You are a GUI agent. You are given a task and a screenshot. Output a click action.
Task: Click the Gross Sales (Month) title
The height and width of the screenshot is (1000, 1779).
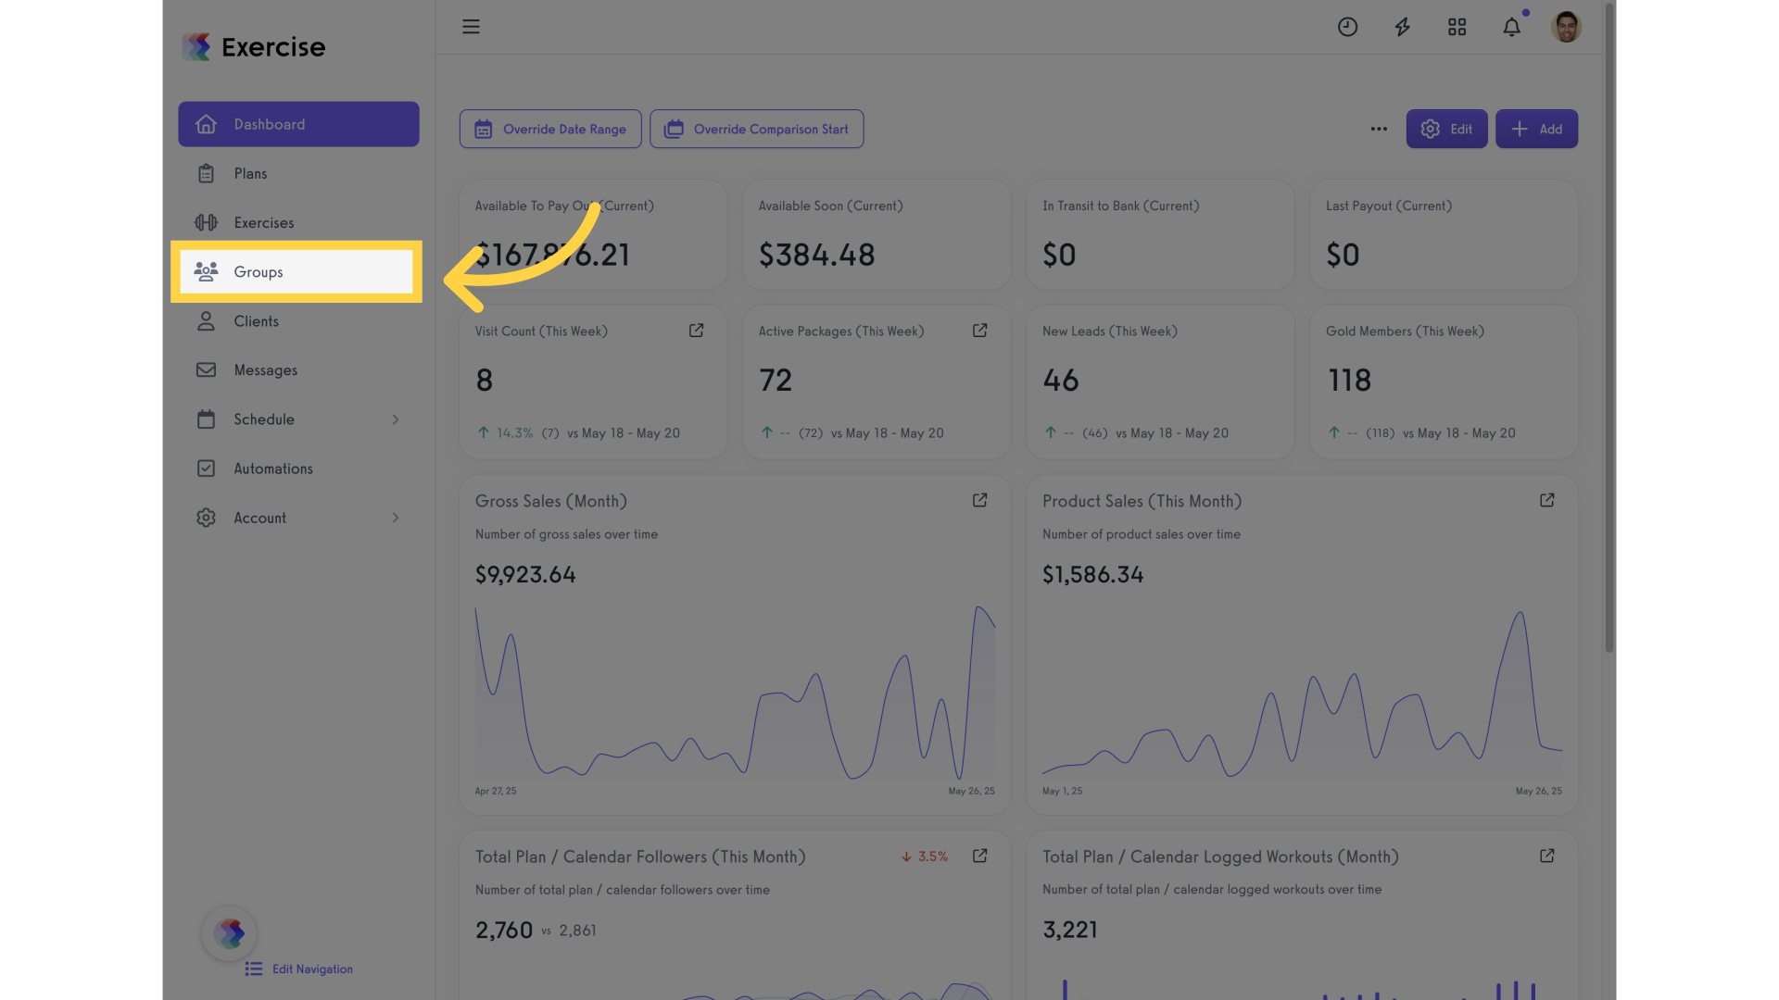(x=551, y=501)
